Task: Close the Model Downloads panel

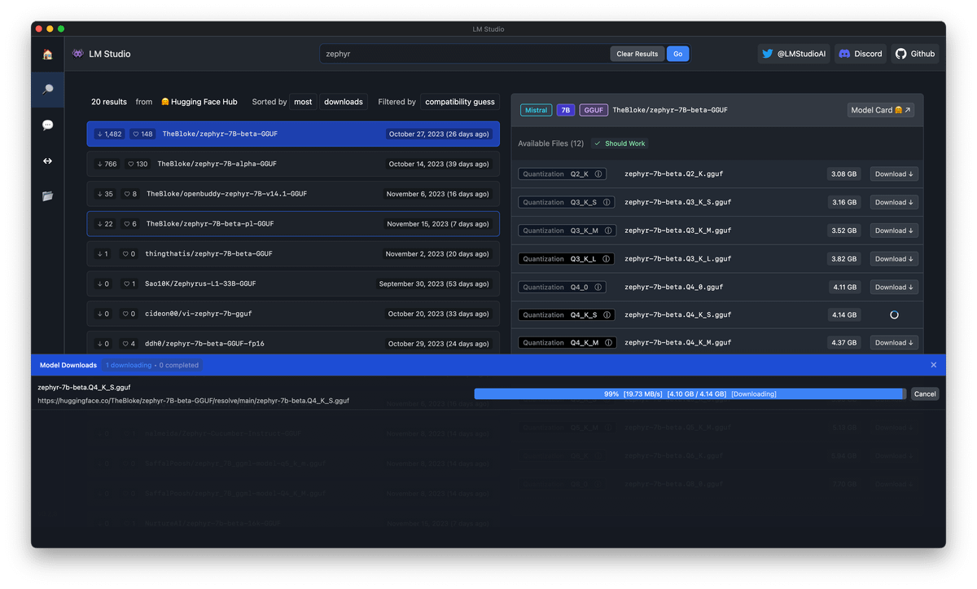Action: (933, 365)
